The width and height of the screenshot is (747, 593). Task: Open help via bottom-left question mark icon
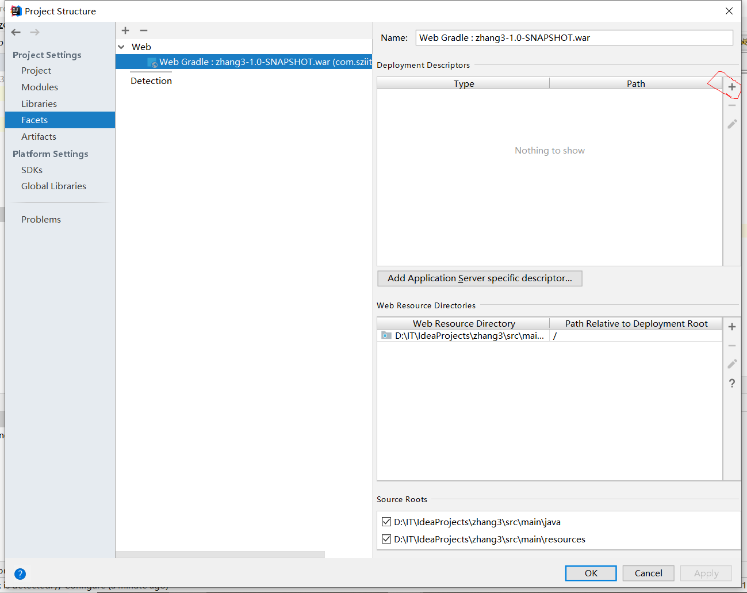click(x=20, y=573)
